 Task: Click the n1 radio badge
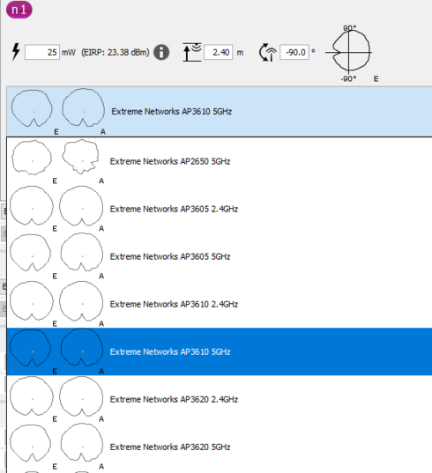pos(19,10)
